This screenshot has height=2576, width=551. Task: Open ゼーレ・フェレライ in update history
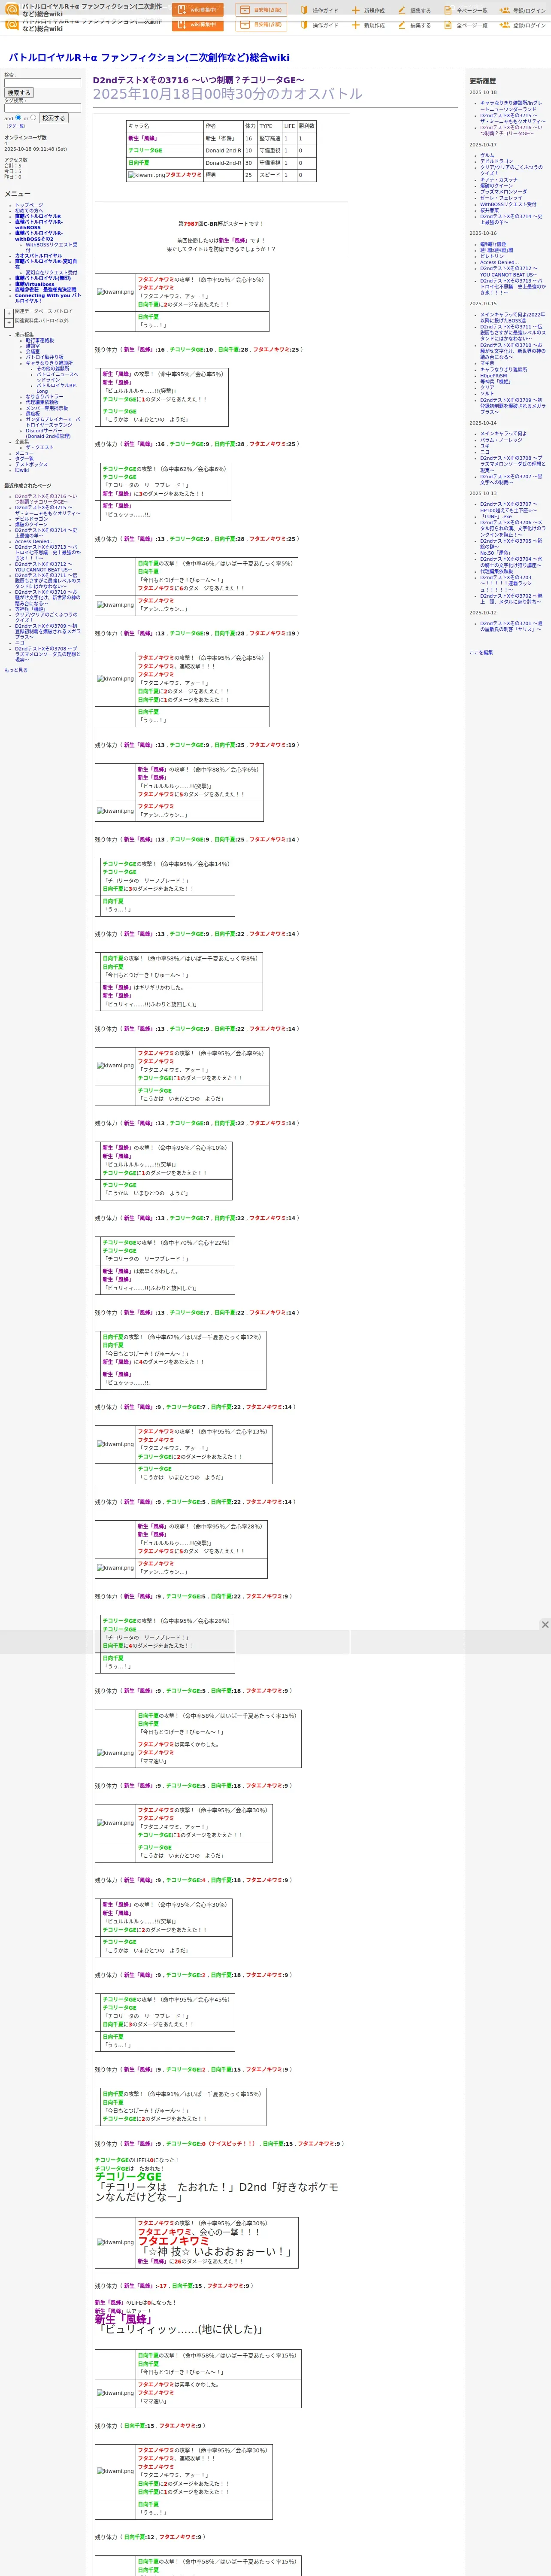click(501, 197)
